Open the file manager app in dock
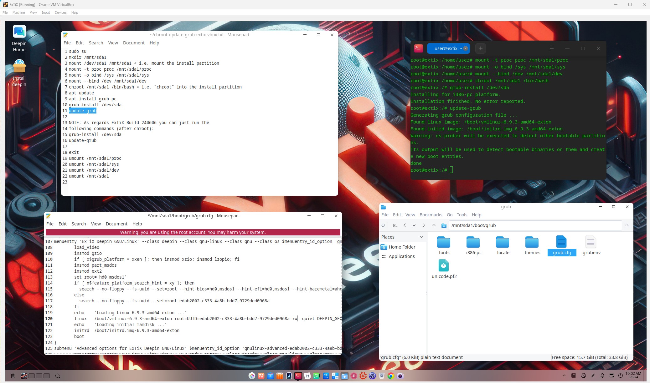Viewport: 650px width, 383px height. 344,376
